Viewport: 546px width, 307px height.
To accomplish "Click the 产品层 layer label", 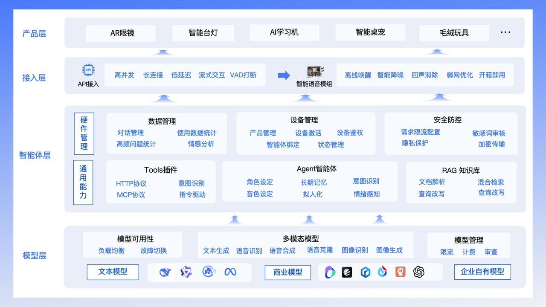I will pyautogui.click(x=34, y=34).
